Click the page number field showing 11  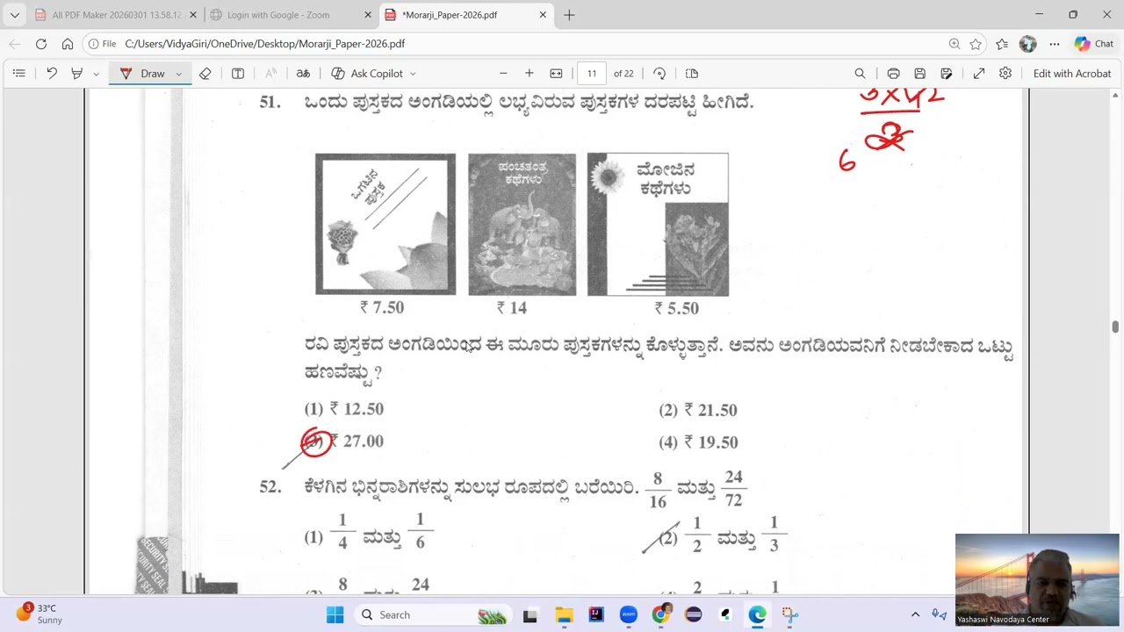[x=592, y=74]
